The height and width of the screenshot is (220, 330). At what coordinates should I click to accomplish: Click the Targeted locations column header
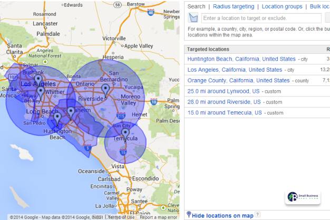(208, 49)
